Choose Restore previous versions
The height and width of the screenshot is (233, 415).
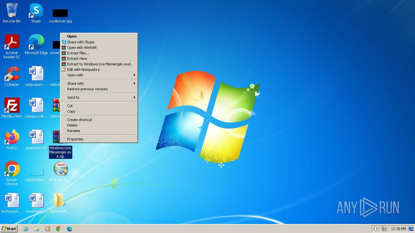click(x=99, y=89)
